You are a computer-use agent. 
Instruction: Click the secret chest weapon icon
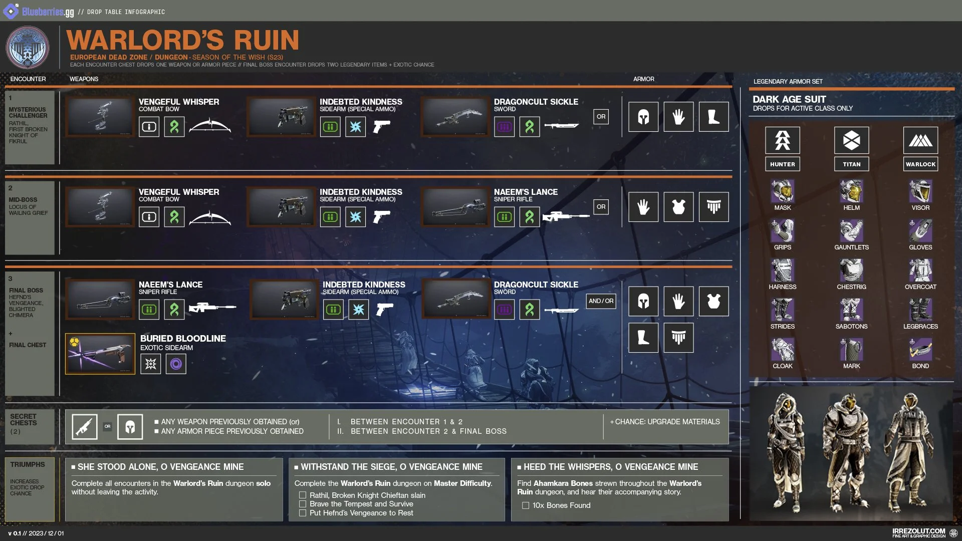[x=85, y=427]
